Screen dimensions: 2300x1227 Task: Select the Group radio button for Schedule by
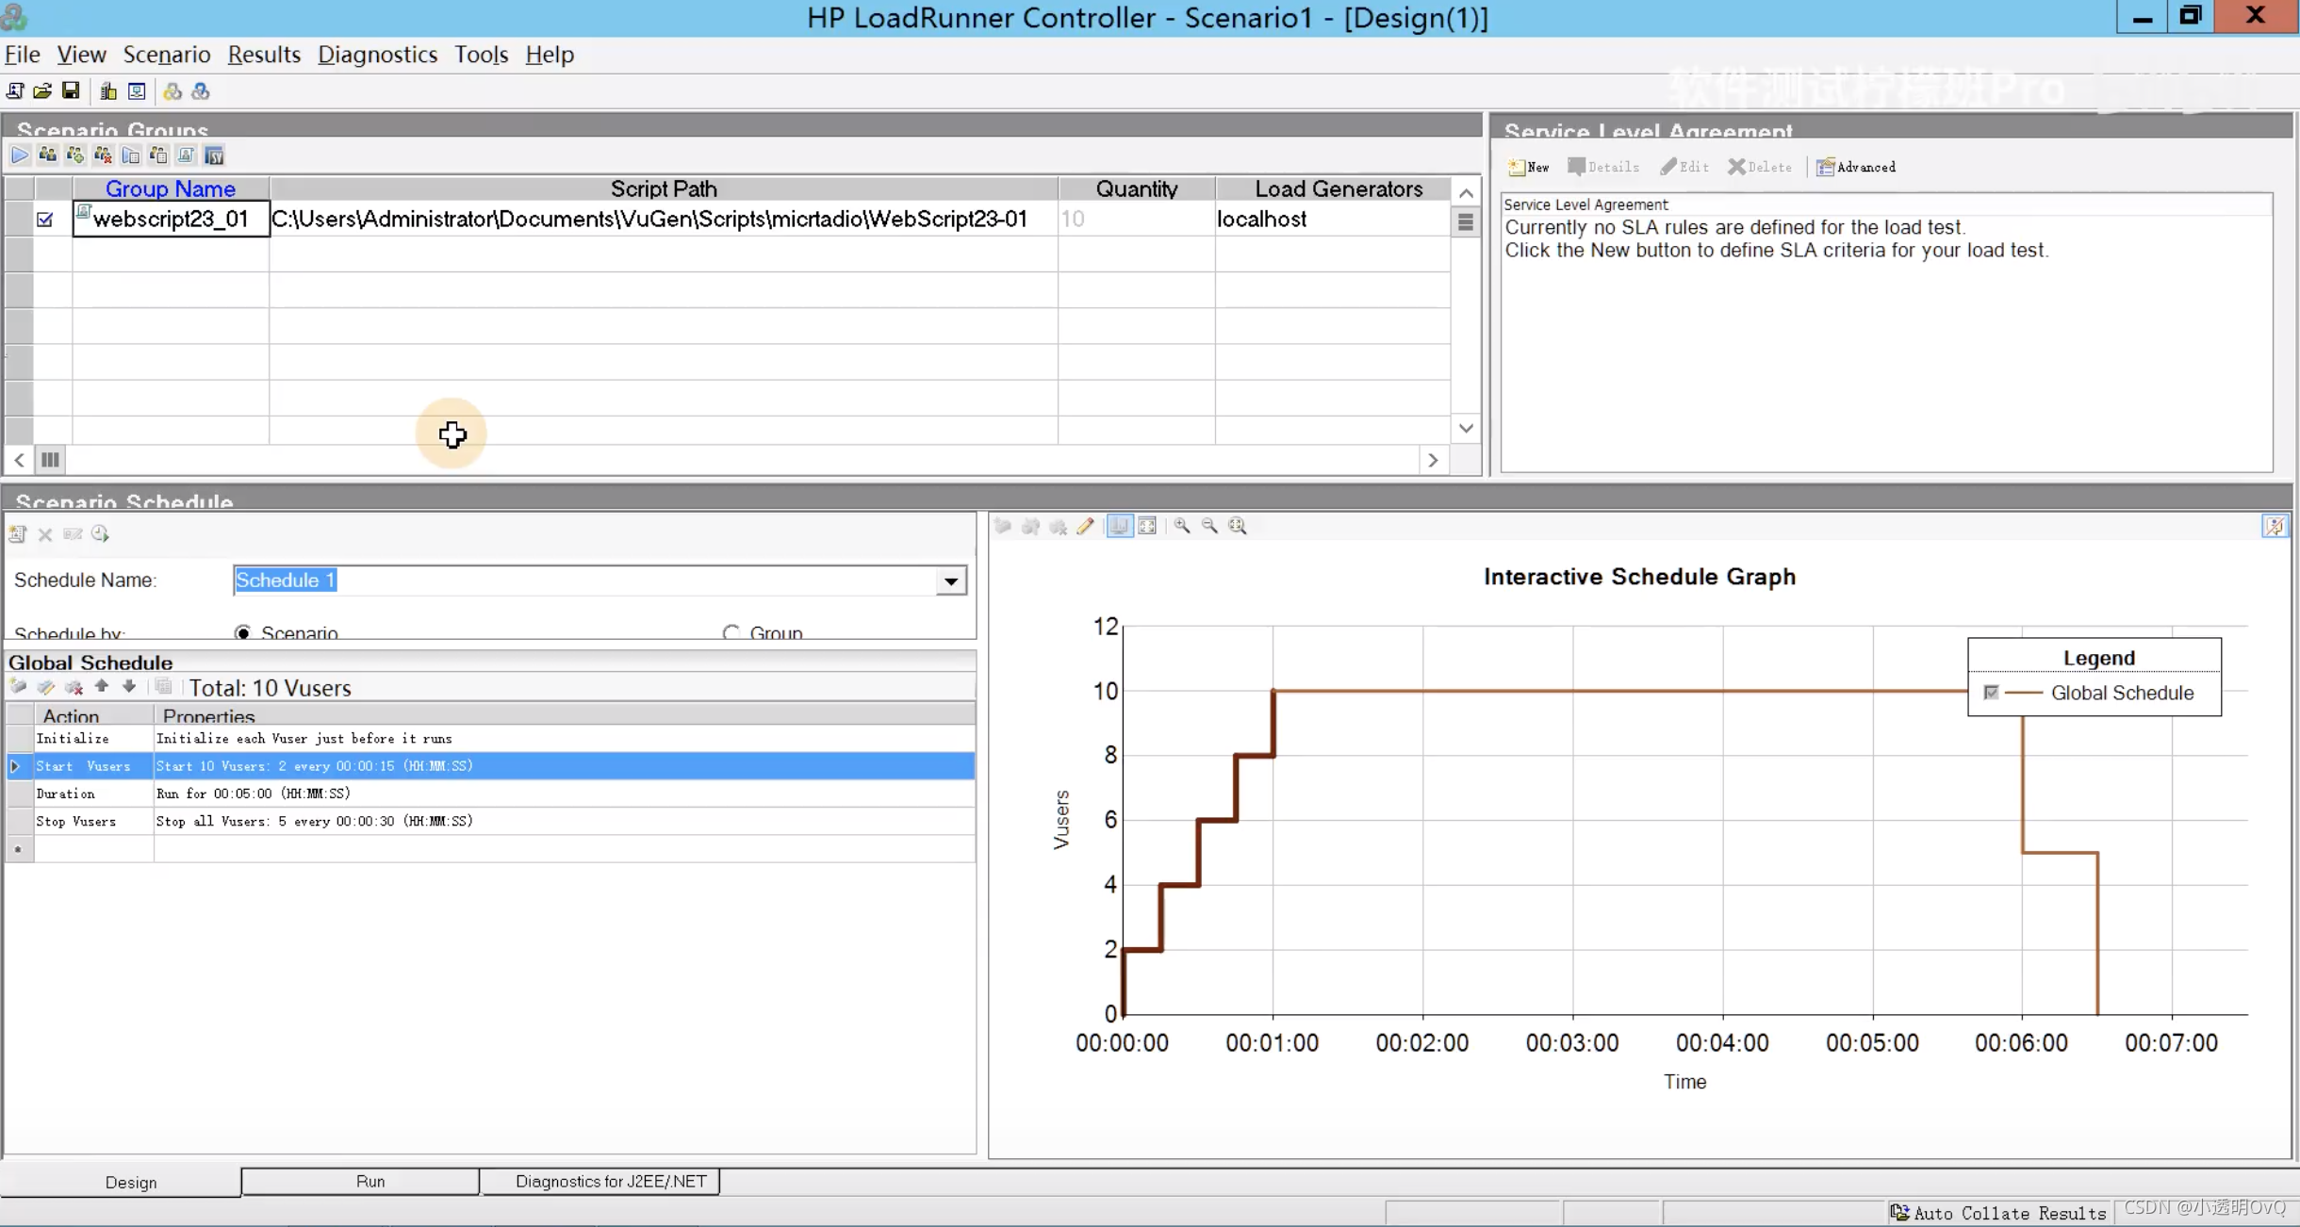click(x=731, y=632)
